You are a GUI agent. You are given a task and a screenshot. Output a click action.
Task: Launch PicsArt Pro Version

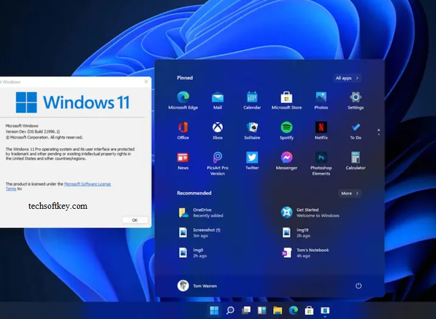click(x=217, y=163)
